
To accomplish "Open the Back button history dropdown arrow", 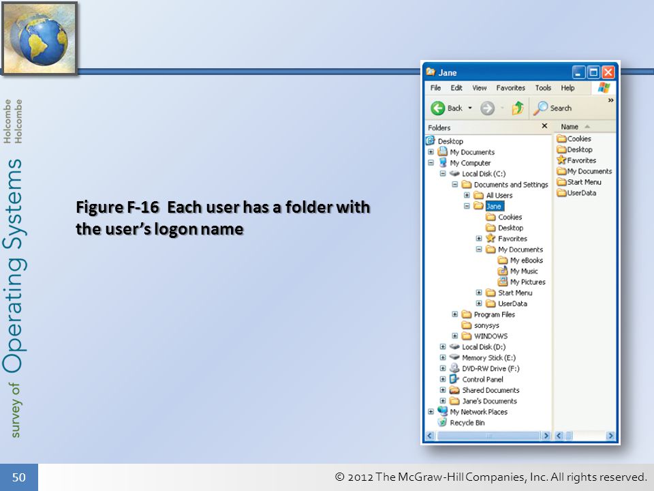I will (470, 108).
